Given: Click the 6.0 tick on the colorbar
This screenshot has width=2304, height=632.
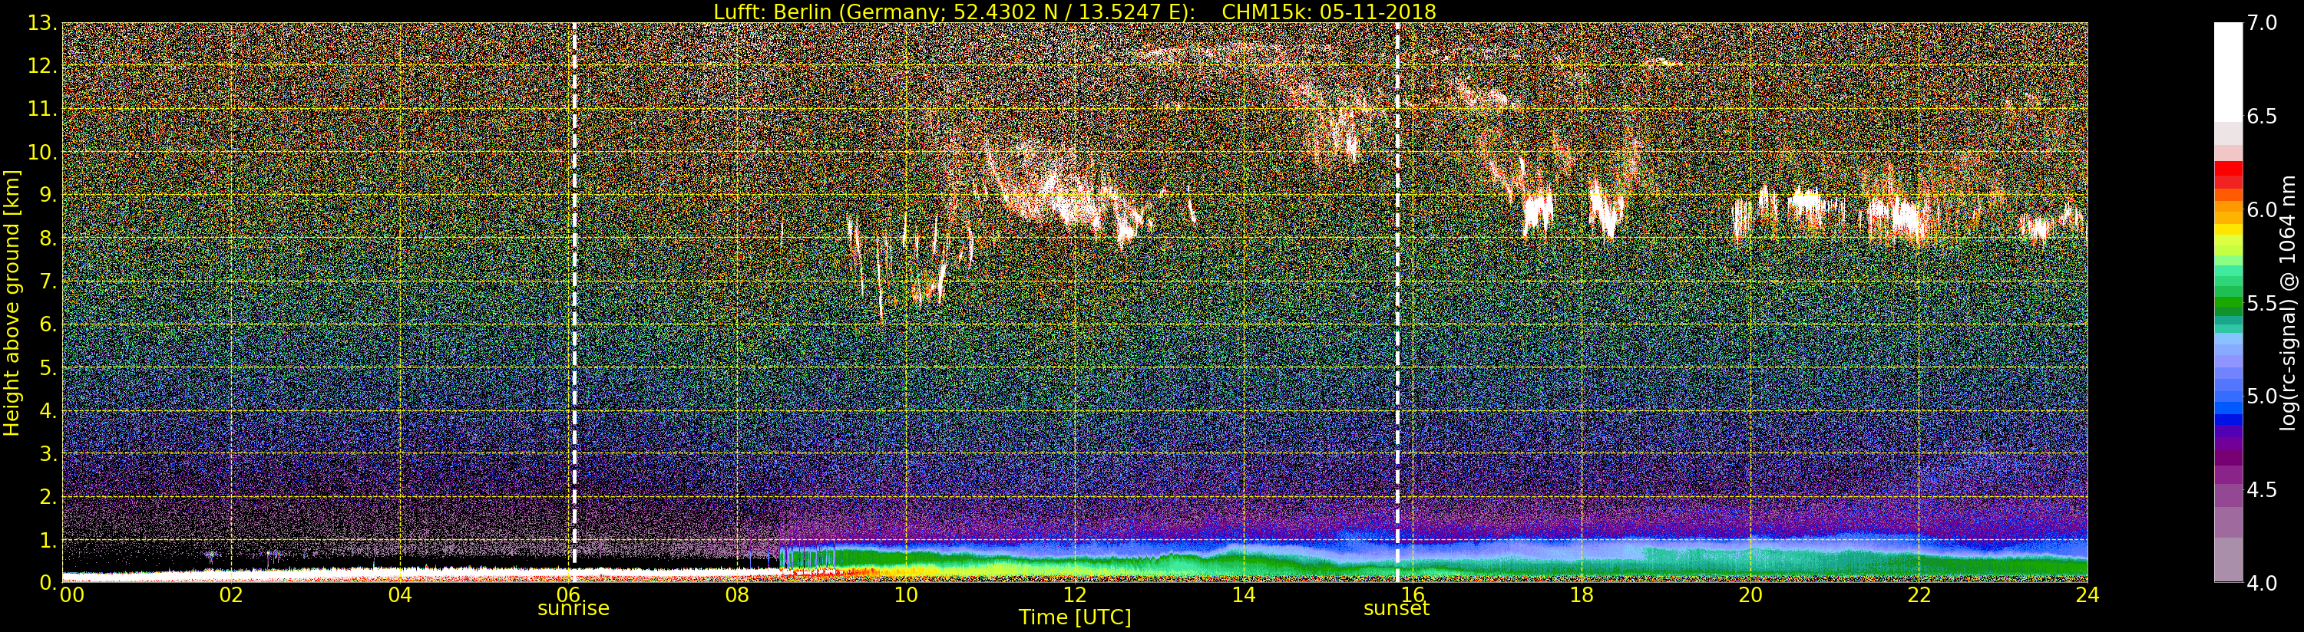Looking at the screenshot, I should pyautogui.click(x=2263, y=210).
